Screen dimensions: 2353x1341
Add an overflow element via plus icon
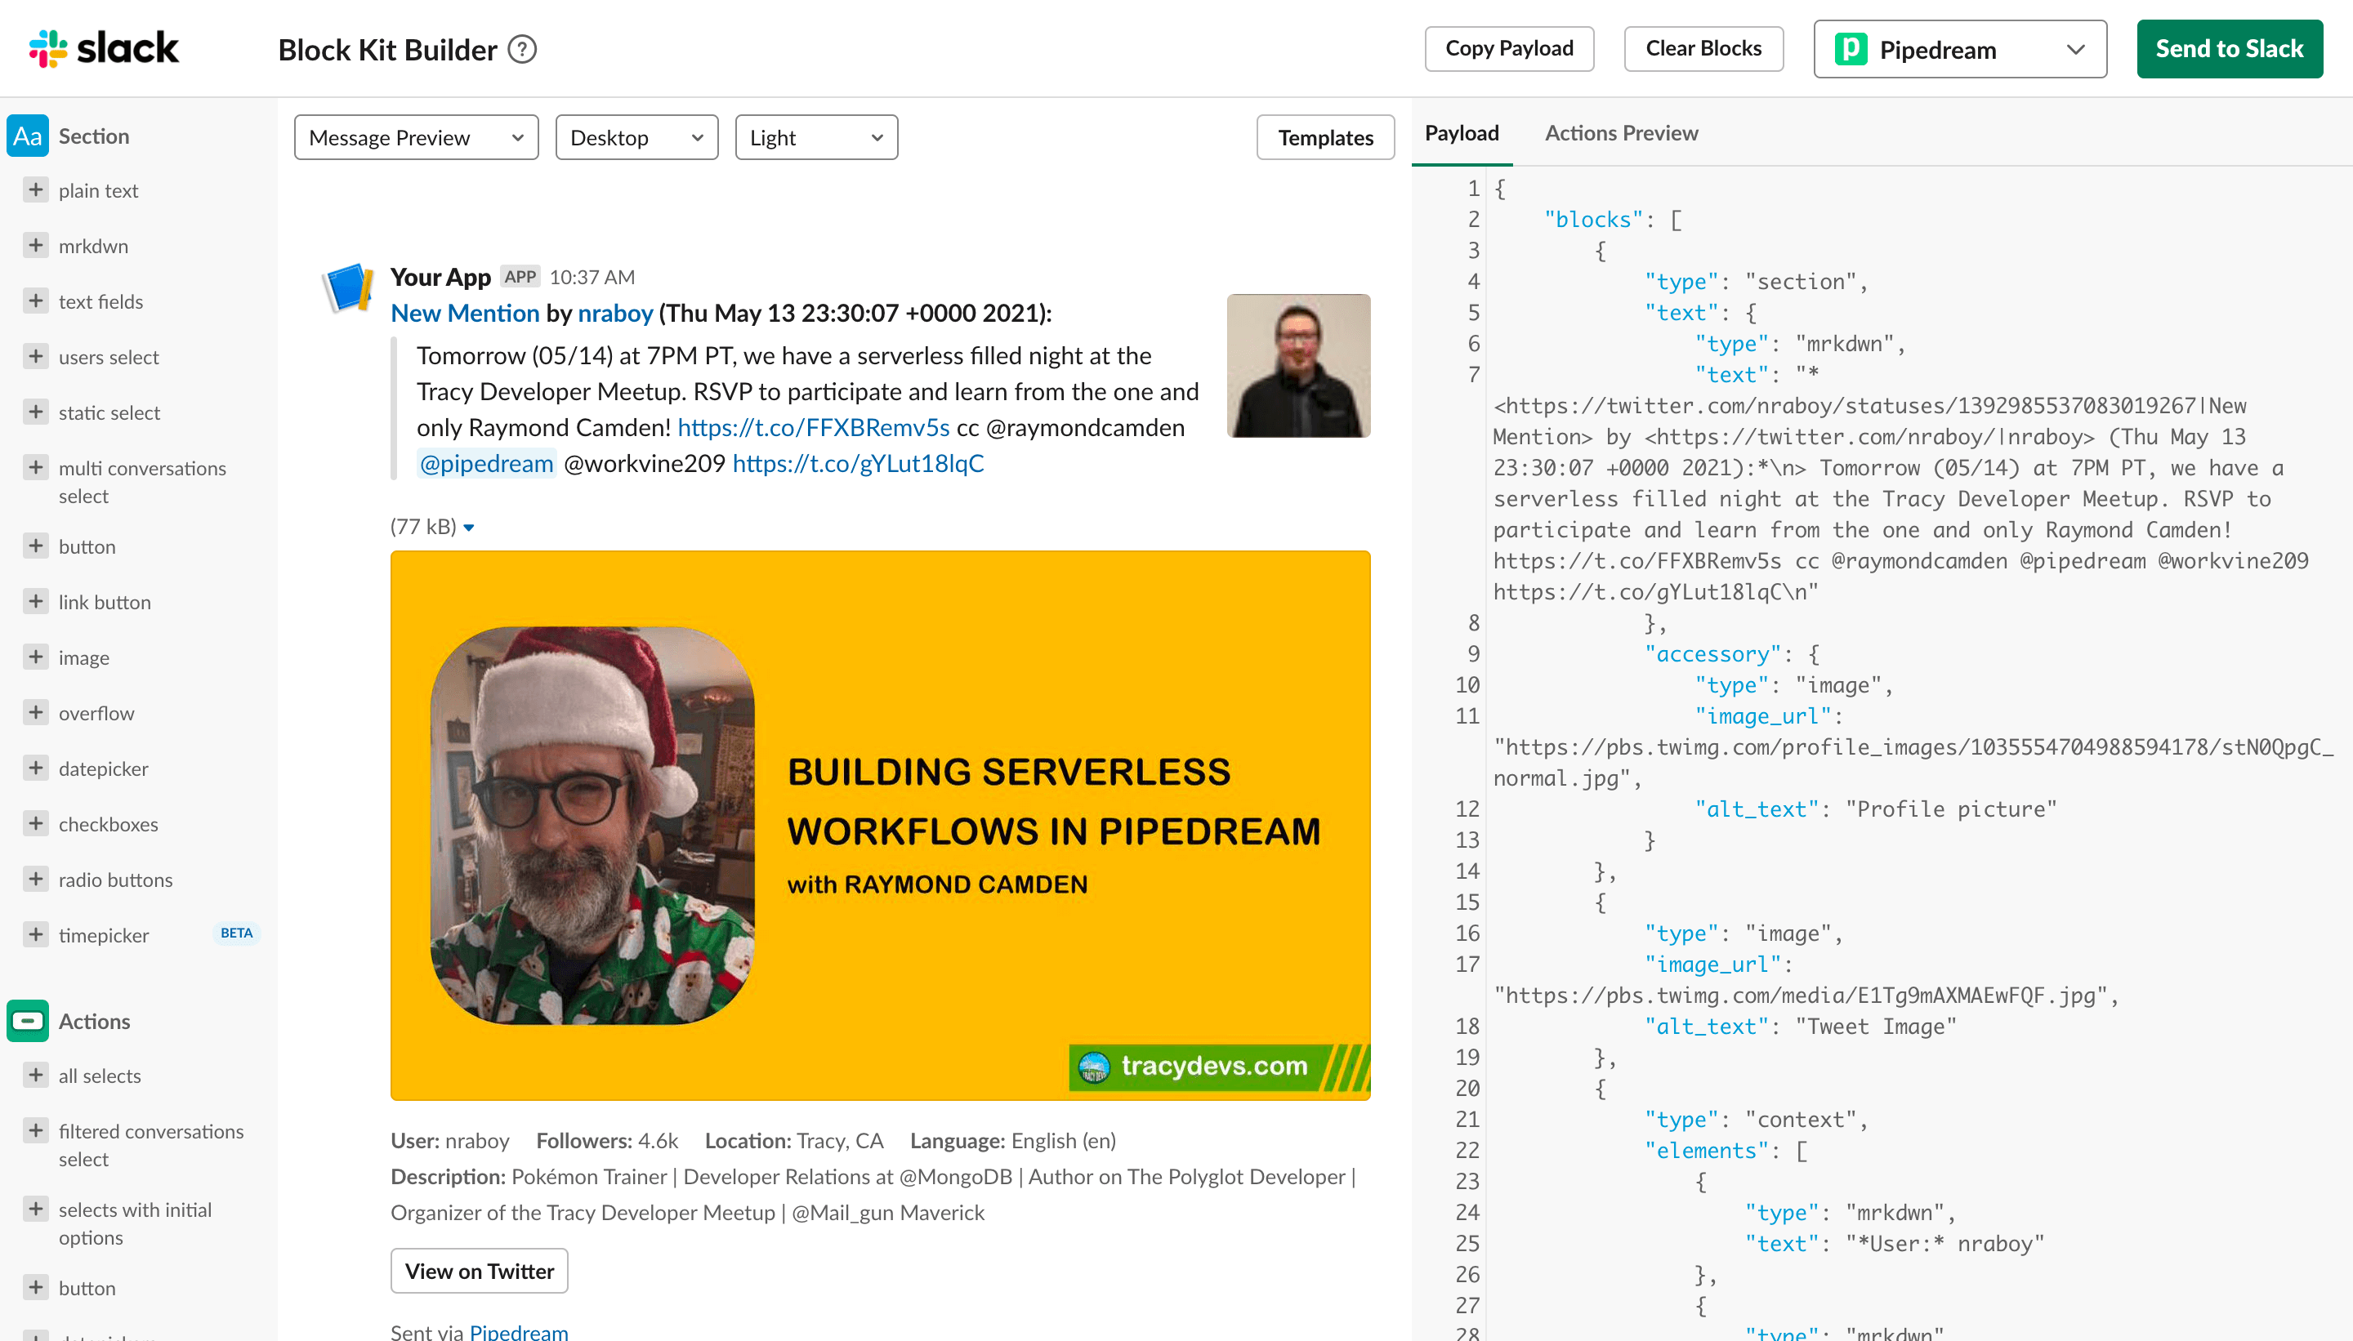[x=36, y=712]
